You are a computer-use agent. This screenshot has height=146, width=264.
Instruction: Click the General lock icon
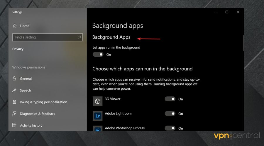[14, 79]
